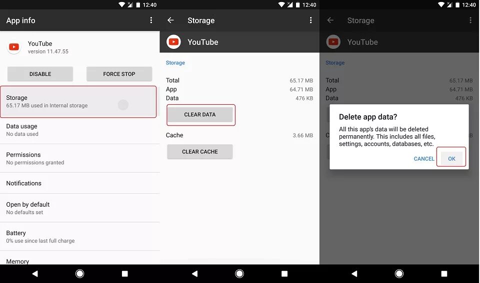Tap Android recents button on left screen

pyautogui.click(x=124, y=274)
